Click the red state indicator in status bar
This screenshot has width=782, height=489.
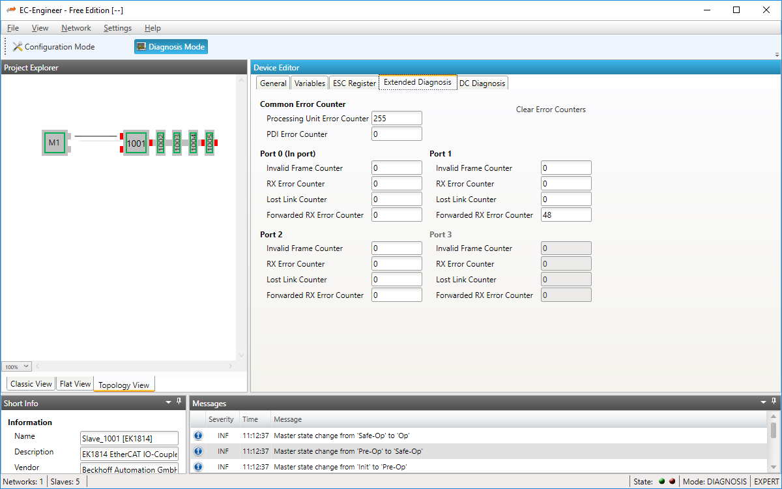pyautogui.click(x=671, y=482)
